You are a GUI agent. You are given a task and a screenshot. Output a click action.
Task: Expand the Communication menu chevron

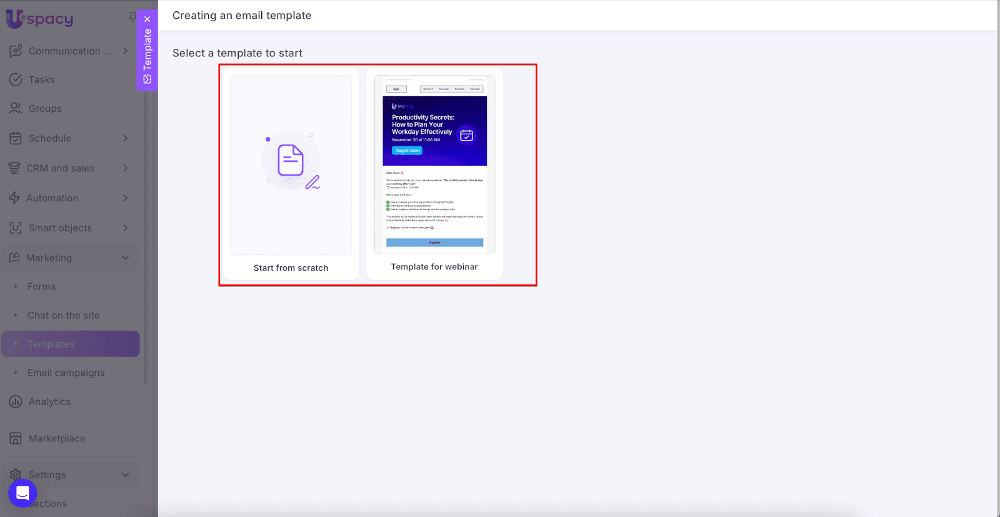(126, 51)
